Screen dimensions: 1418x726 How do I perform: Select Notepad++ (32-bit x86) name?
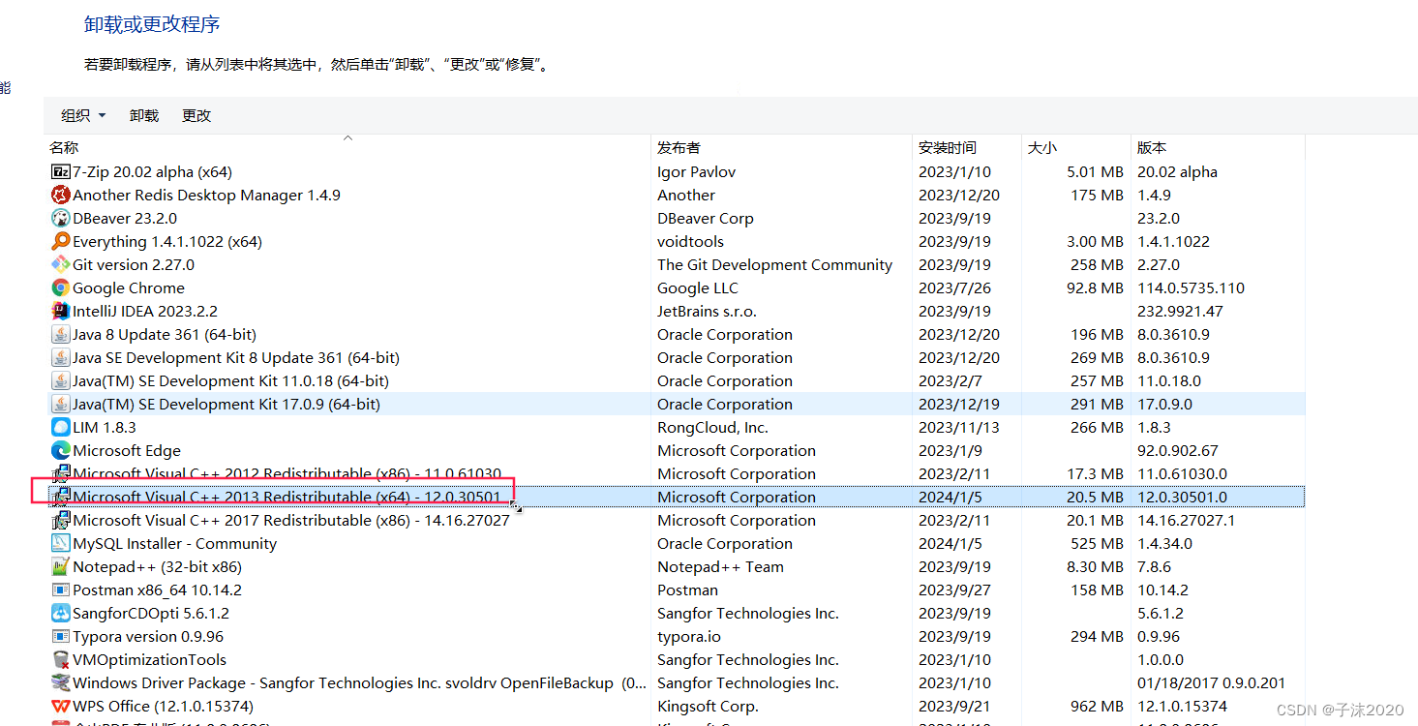[x=157, y=566]
